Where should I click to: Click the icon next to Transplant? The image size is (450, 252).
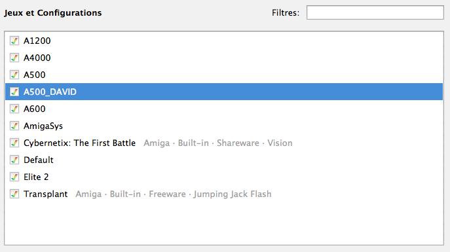point(14,194)
